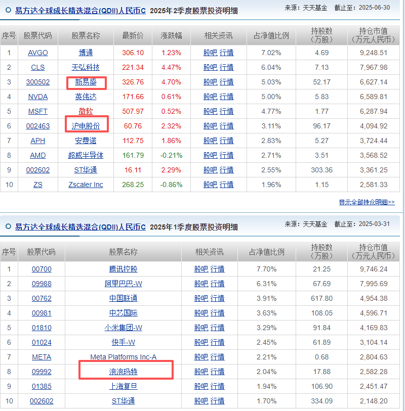Open the red 微软 stock name link
The image size is (405, 411).
pos(86,111)
